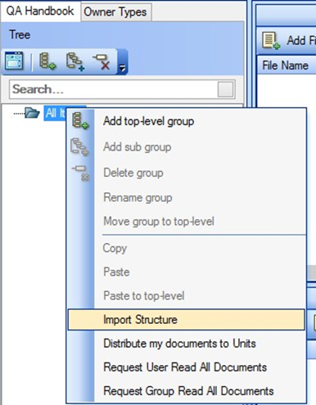Select Distribute my documents to Units
The image size is (316, 405).
click(x=186, y=344)
